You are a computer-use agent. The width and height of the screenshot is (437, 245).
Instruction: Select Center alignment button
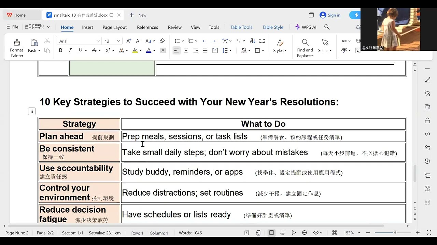[x=186, y=50]
